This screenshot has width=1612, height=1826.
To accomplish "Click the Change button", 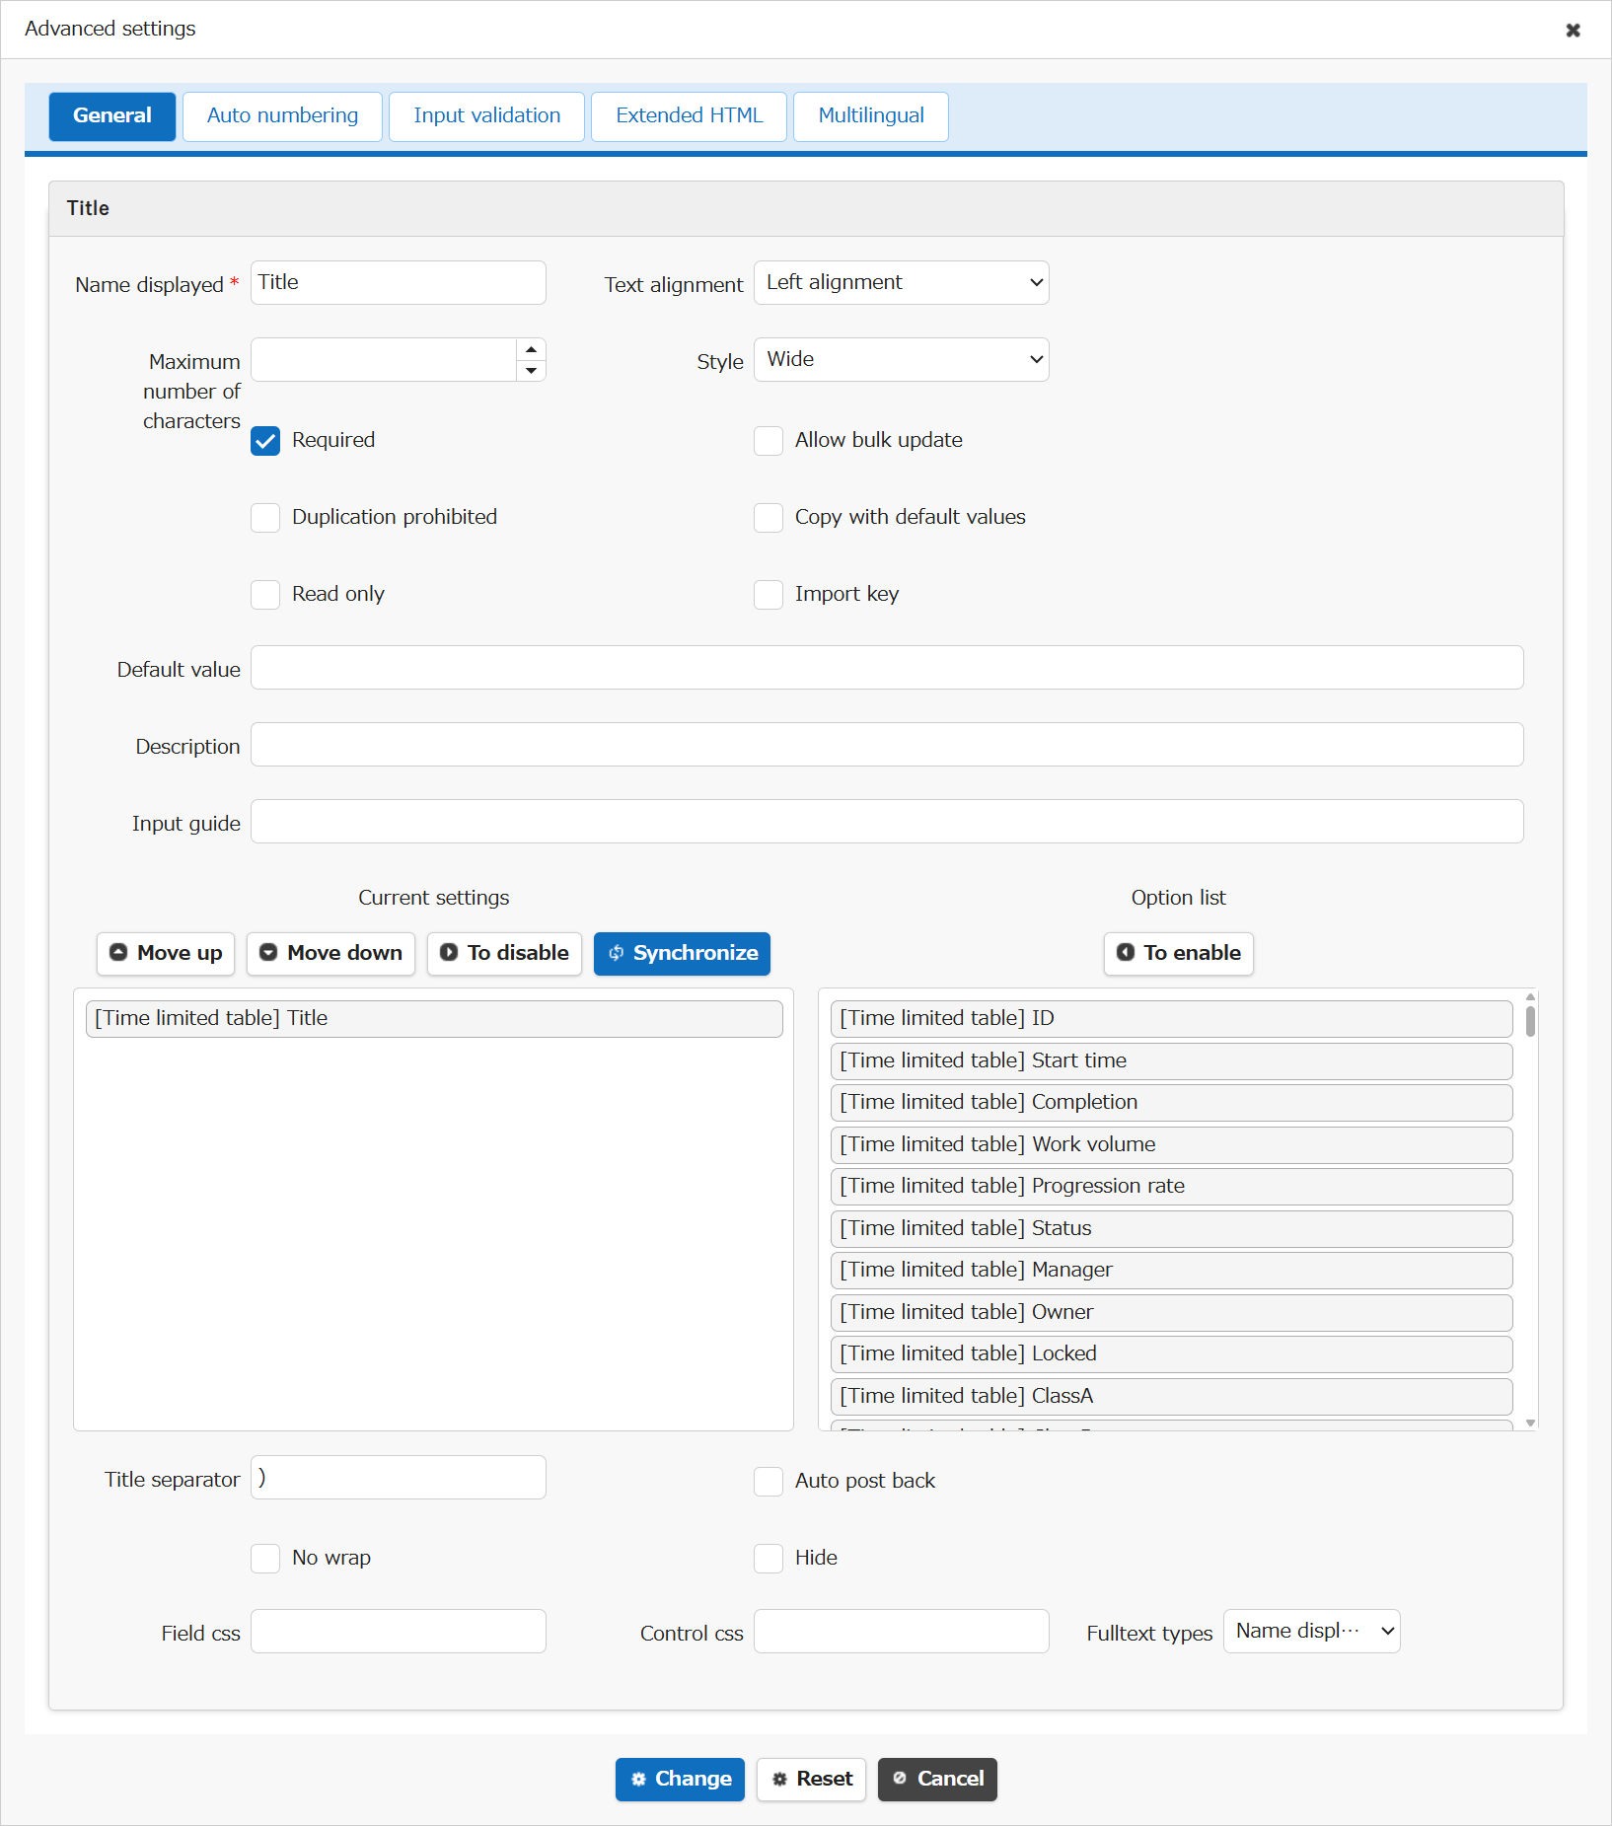I will (x=680, y=1780).
